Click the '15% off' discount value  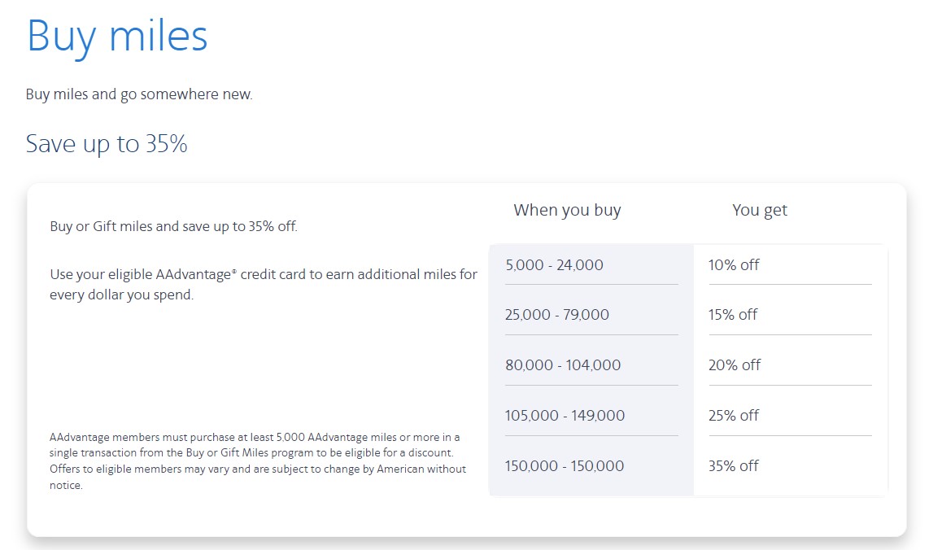[x=733, y=314]
